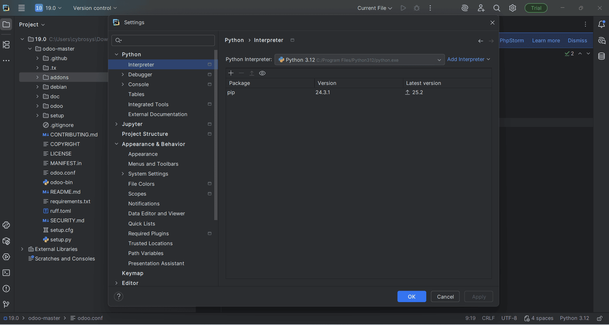This screenshot has width=609, height=325.
Task: Open More tool windows ellipsis
Action: (6, 60)
